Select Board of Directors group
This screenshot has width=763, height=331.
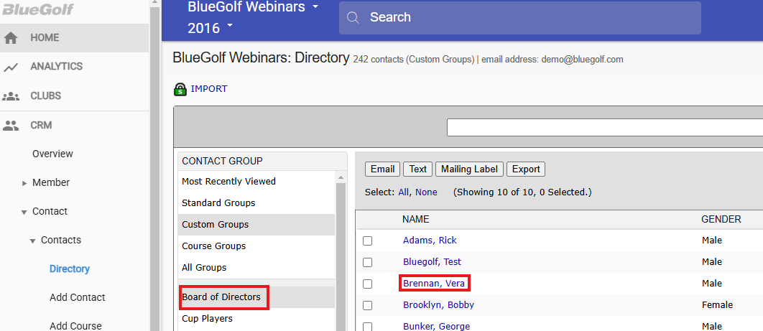click(x=256, y=297)
